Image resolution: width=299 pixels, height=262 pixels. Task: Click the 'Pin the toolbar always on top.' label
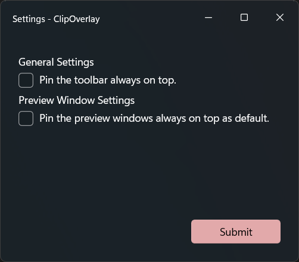[108, 80]
